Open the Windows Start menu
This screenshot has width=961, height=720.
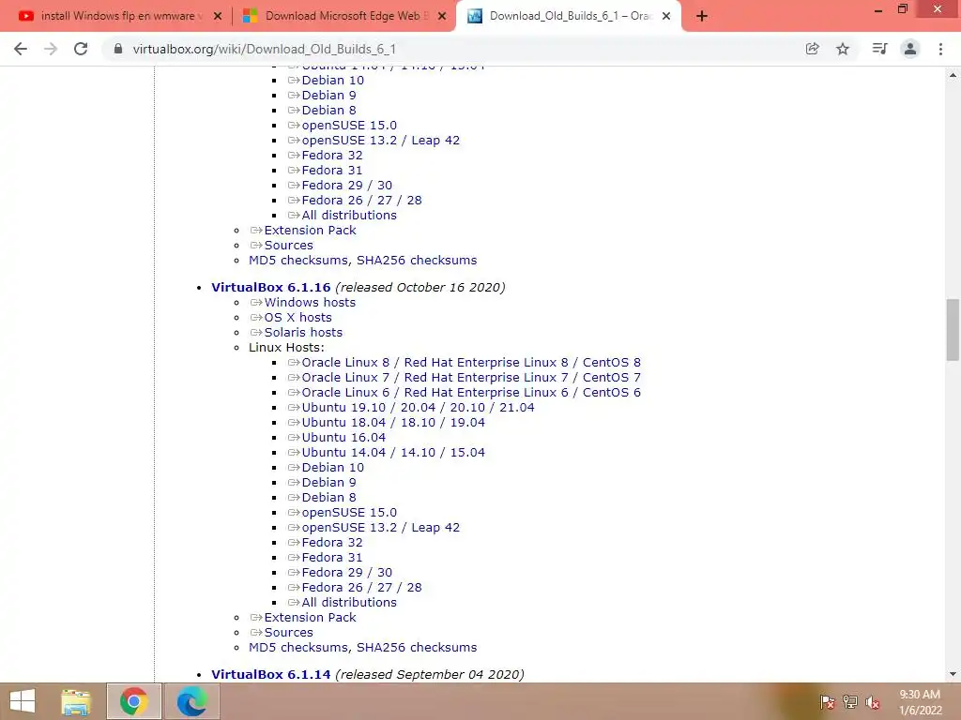pyautogui.click(x=23, y=701)
